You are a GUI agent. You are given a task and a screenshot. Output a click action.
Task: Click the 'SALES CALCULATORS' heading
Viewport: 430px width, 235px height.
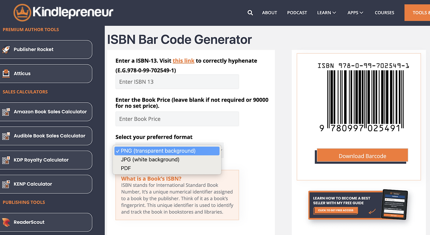point(25,92)
